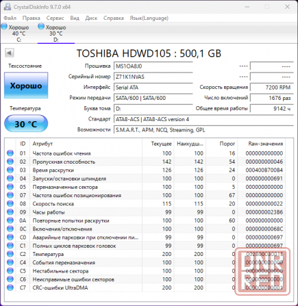The image size is (298, 306).
Task: Select the Нестабильные сектора attribute text
Action: [60, 271]
